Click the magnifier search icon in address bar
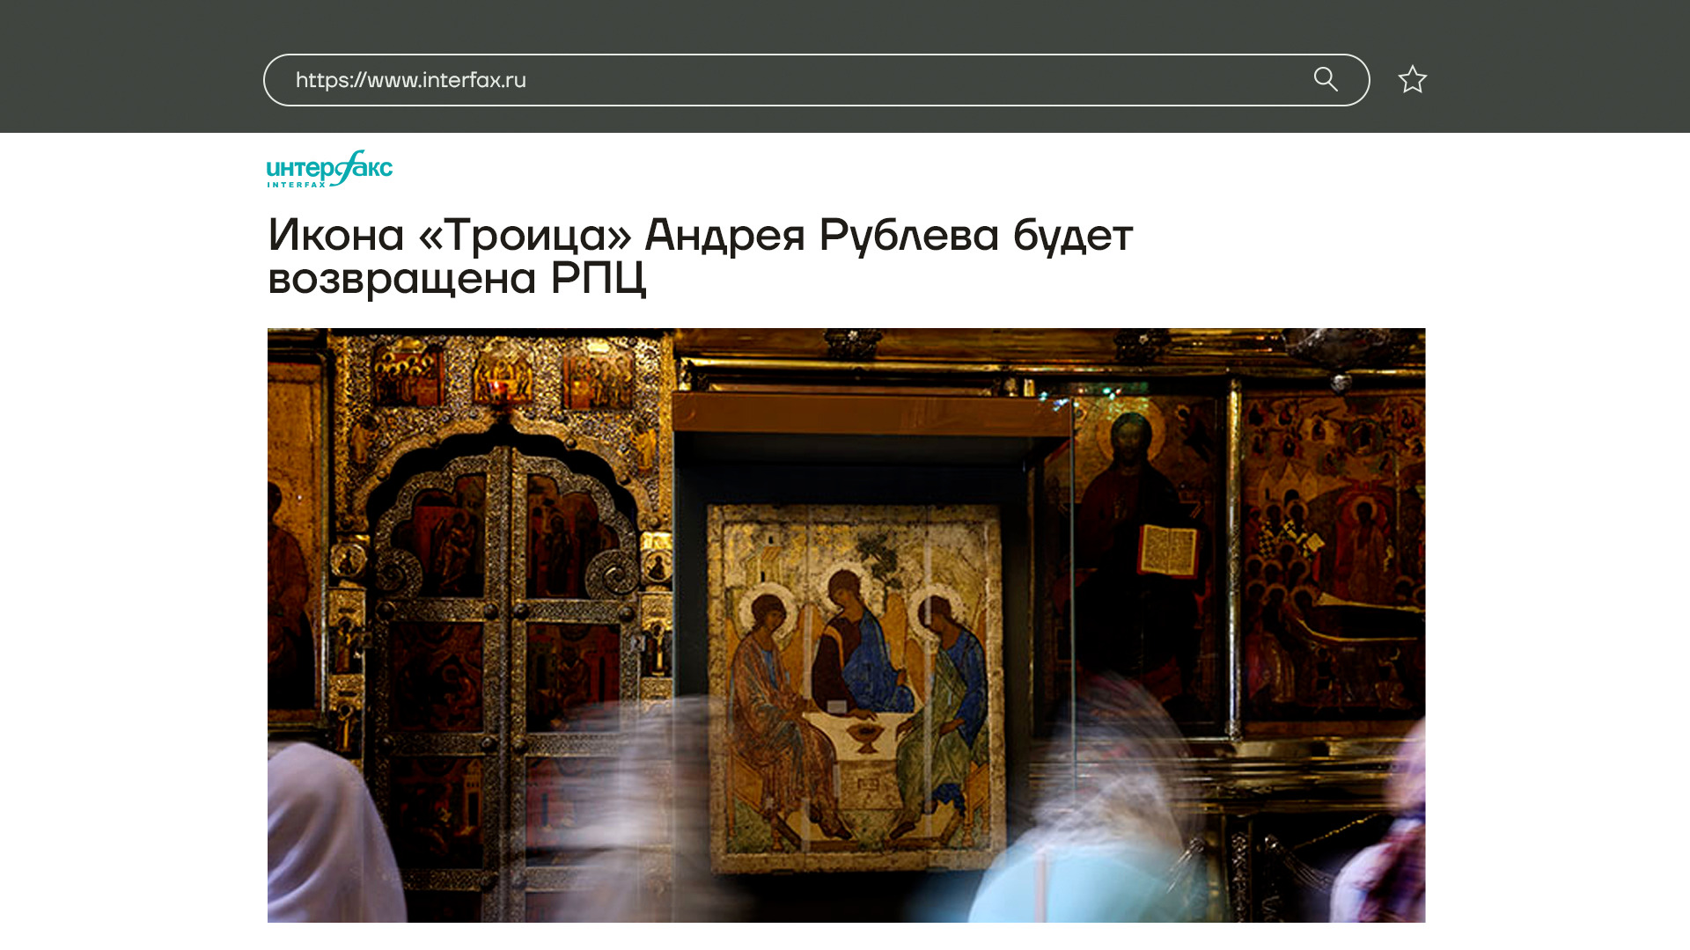Screen dimensions: 1690x950 point(1325,79)
